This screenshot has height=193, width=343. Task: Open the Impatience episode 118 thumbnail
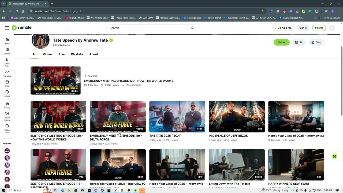(58, 165)
